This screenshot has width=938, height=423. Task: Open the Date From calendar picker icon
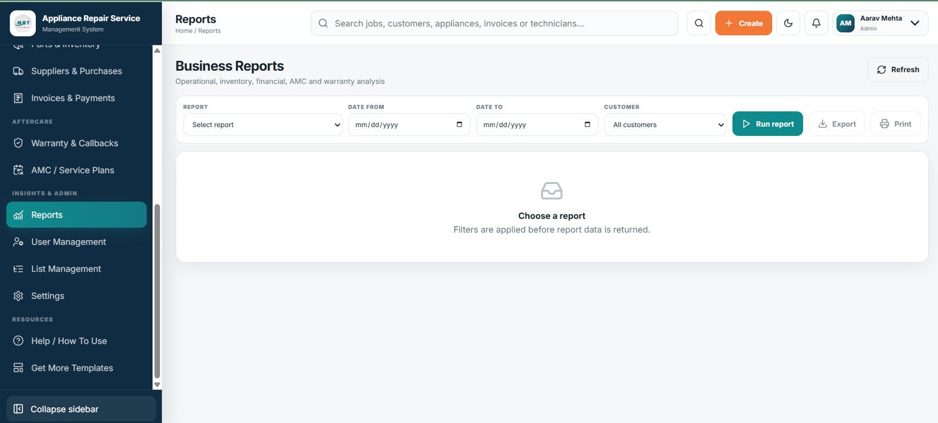tap(459, 124)
